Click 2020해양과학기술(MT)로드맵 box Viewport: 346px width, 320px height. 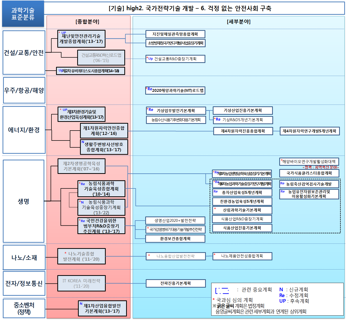point(175,91)
